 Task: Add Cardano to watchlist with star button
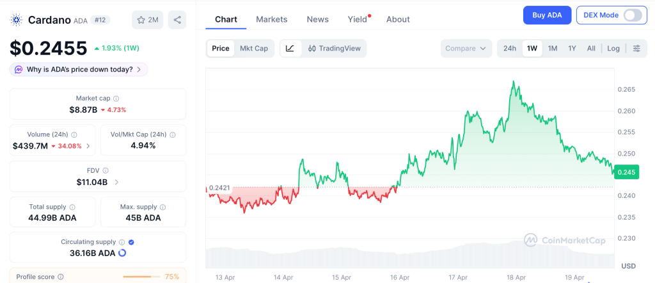click(x=147, y=20)
